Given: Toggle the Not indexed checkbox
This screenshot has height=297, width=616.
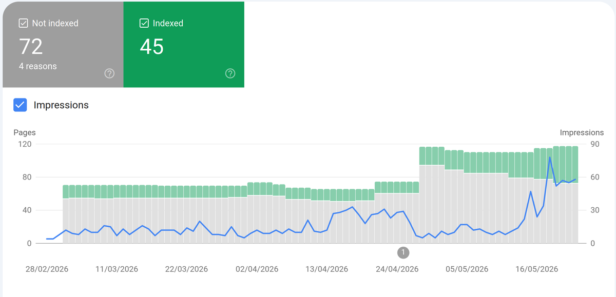Looking at the screenshot, I should click(x=23, y=23).
